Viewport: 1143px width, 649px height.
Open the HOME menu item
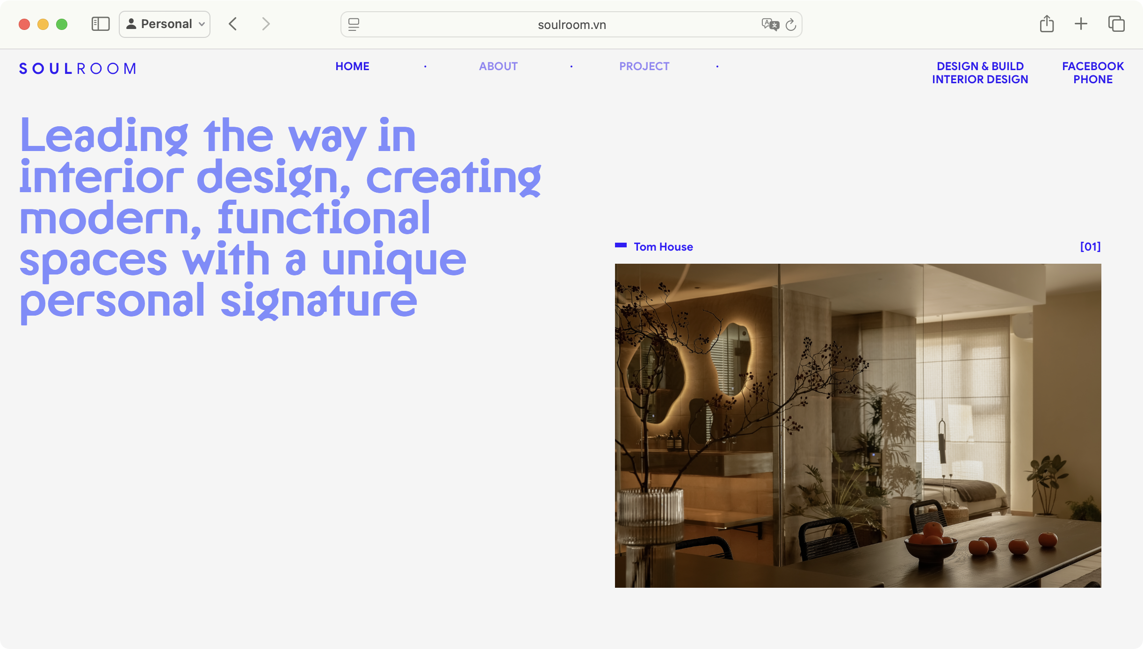click(x=352, y=66)
